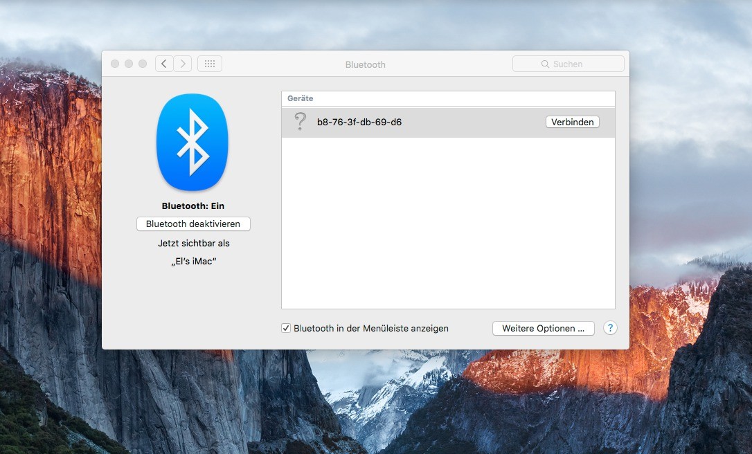Zoom the Bluetooth window with the third button

click(143, 64)
